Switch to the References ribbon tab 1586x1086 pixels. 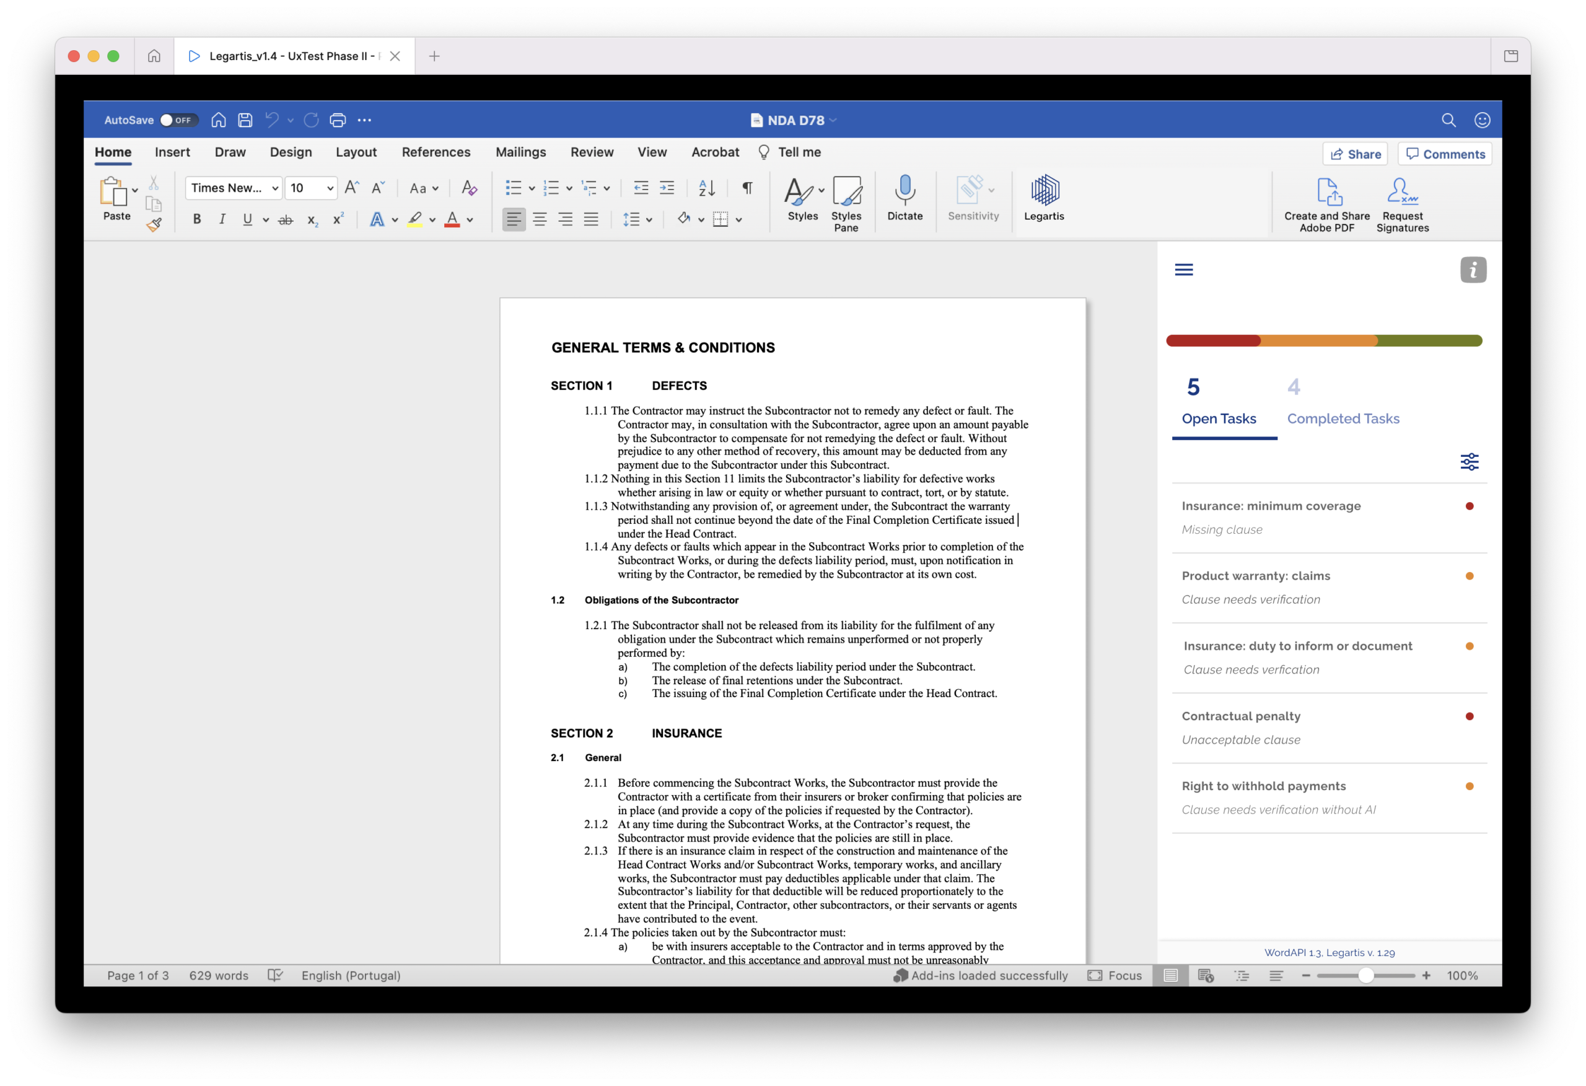pyautogui.click(x=436, y=152)
